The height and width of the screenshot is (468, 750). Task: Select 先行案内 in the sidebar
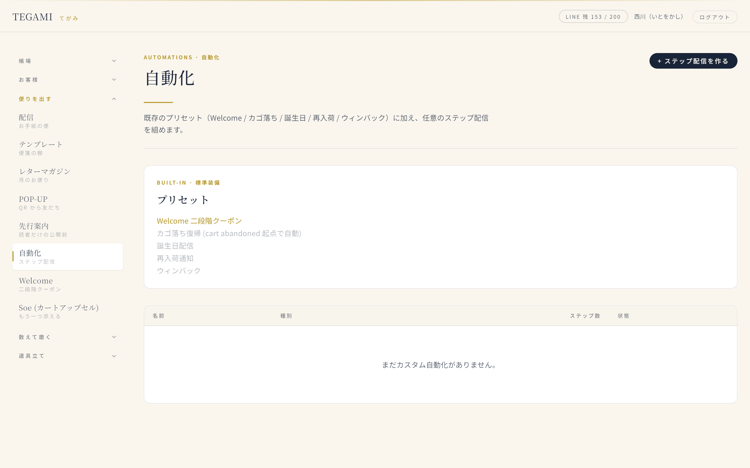tap(67, 230)
